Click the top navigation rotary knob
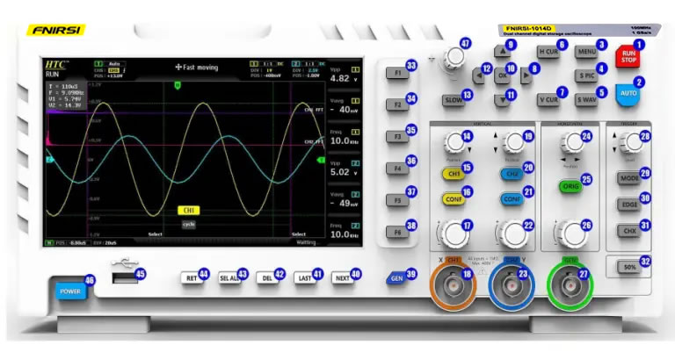 tap(454, 57)
